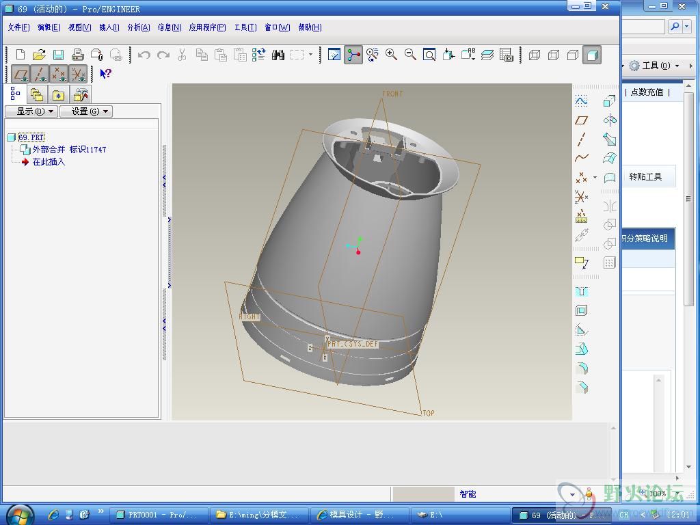This screenshot has width=700, height=525.
Task: Regenerate the model
Action: [x=259, y=55]
